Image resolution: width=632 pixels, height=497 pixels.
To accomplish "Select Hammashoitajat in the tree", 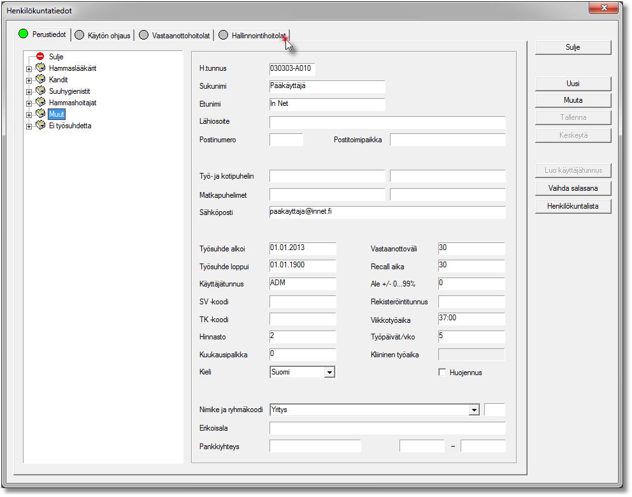I will coord(73,103).
